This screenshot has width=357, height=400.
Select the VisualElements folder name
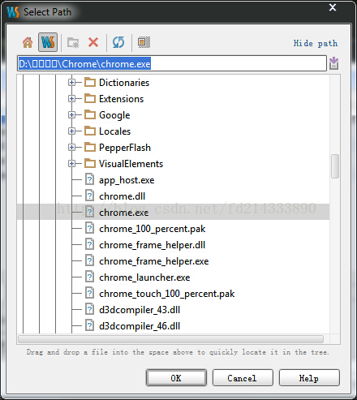click(131, 164)
